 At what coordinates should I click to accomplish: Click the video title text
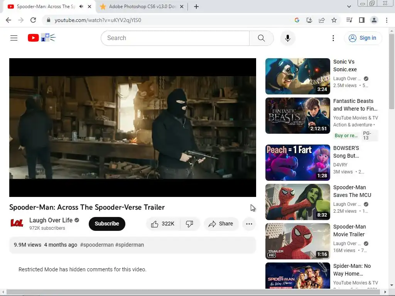(87, 207)
